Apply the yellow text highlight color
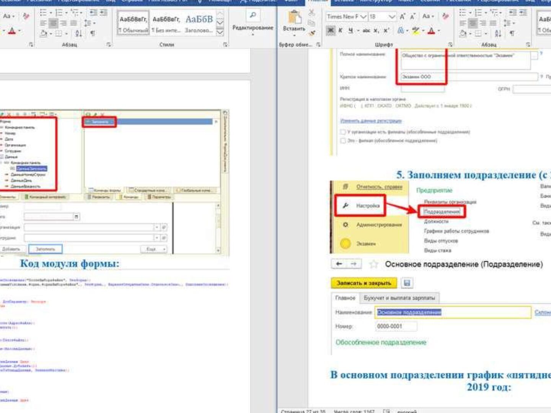 click(416, 31)
